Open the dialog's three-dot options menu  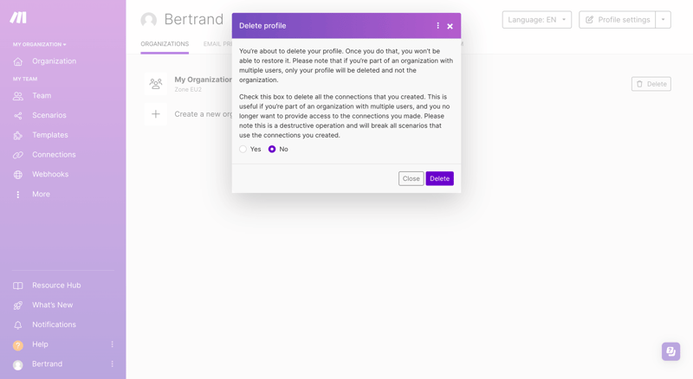[x=438, y=26]
